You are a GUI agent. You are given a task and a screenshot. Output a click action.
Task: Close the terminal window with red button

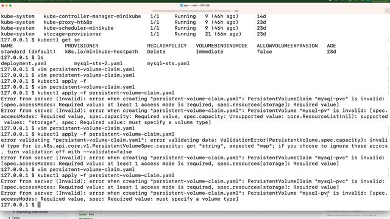click(2, 5)
